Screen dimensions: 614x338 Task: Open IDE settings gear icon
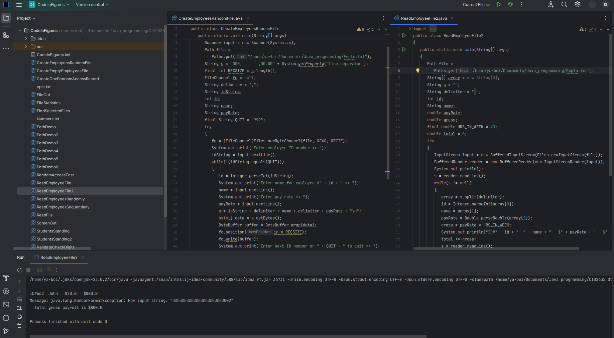click(x=577, y=5)
